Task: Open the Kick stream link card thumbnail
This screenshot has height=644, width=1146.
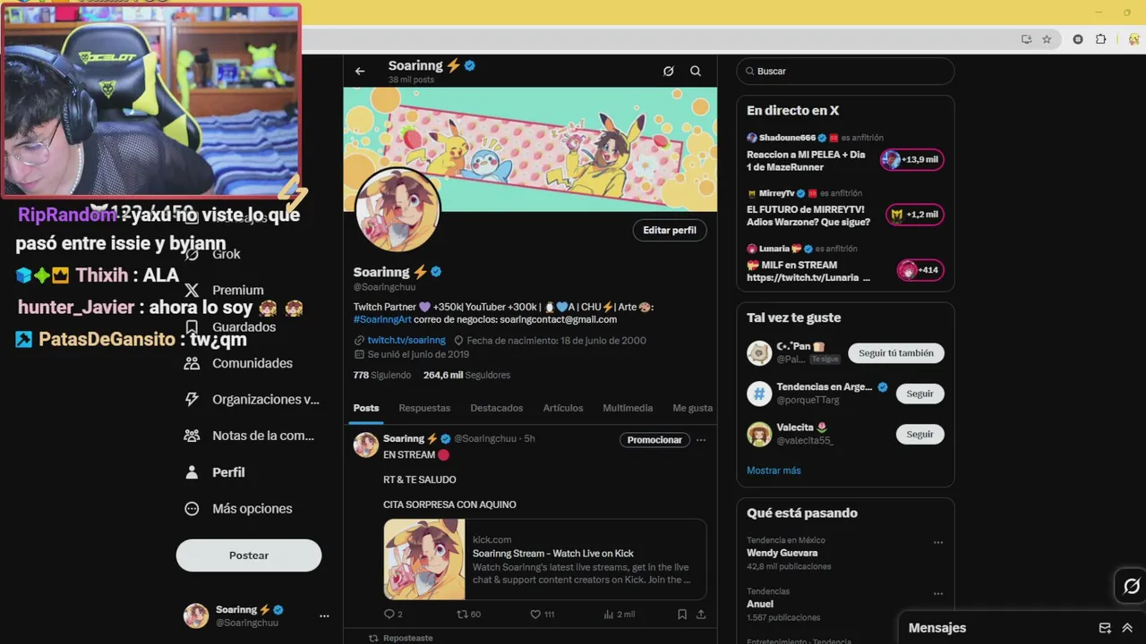Action: [424, 559]
